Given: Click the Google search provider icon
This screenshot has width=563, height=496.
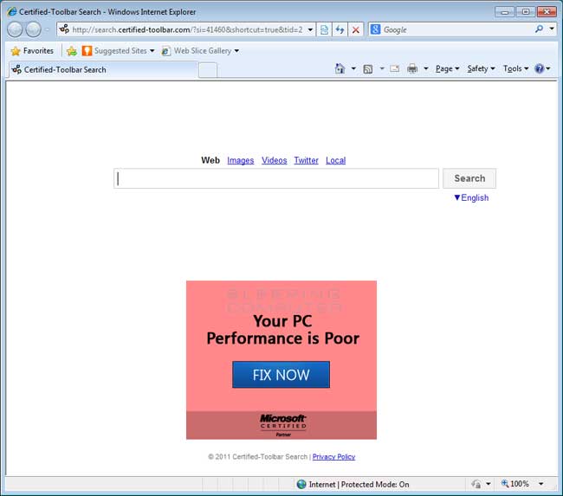Looking at the screenshot, I should (x=375, y=29).
